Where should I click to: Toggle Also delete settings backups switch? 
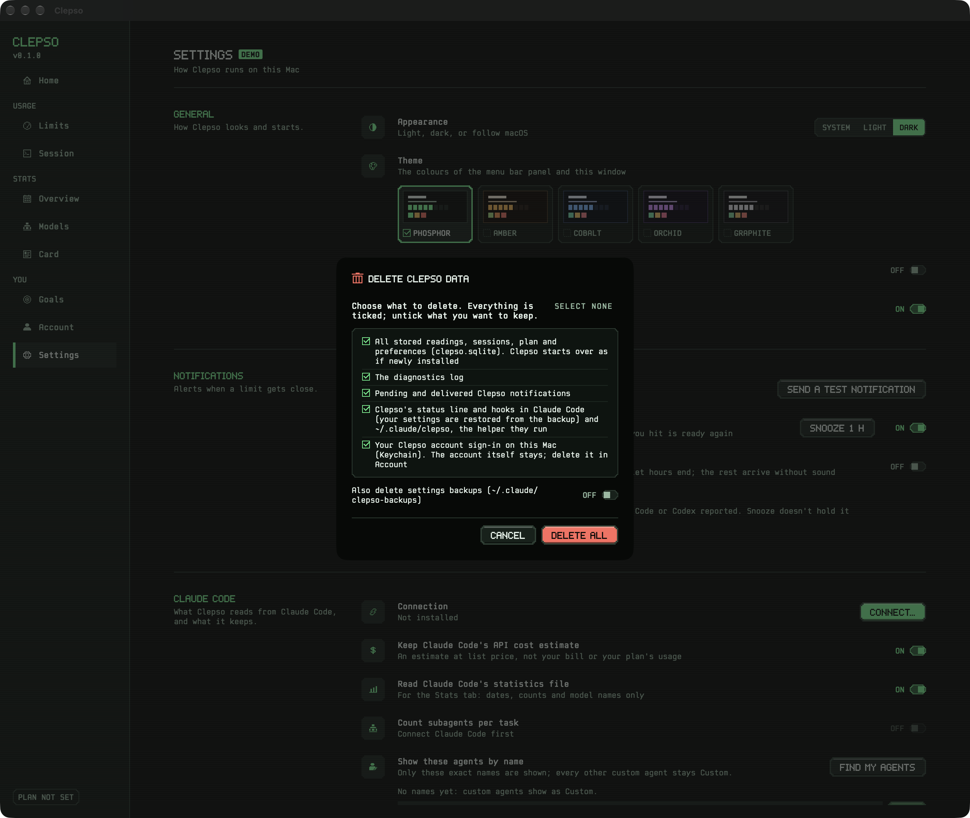pyautogui.click(x=610, y=495)
